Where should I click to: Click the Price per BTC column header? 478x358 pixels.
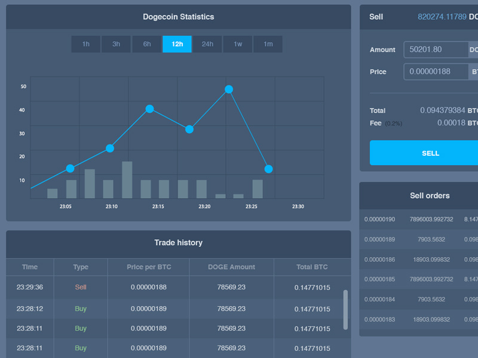[x=149, y=267]
